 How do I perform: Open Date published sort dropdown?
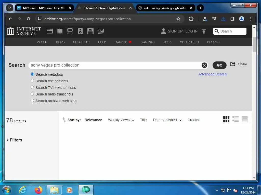click(x=167, y=120)
